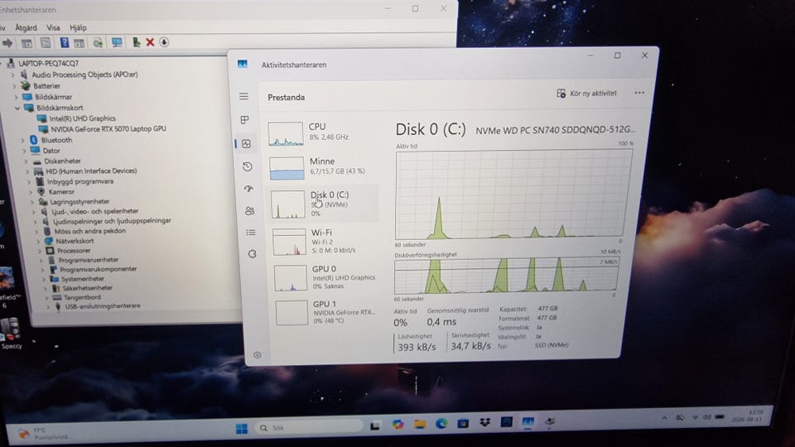Image resolution: width=795 pixels, height=447 pixels.
Task: Open Microsoft Store from taskbar
Action: pyautogui.click(x=463, y=423)
